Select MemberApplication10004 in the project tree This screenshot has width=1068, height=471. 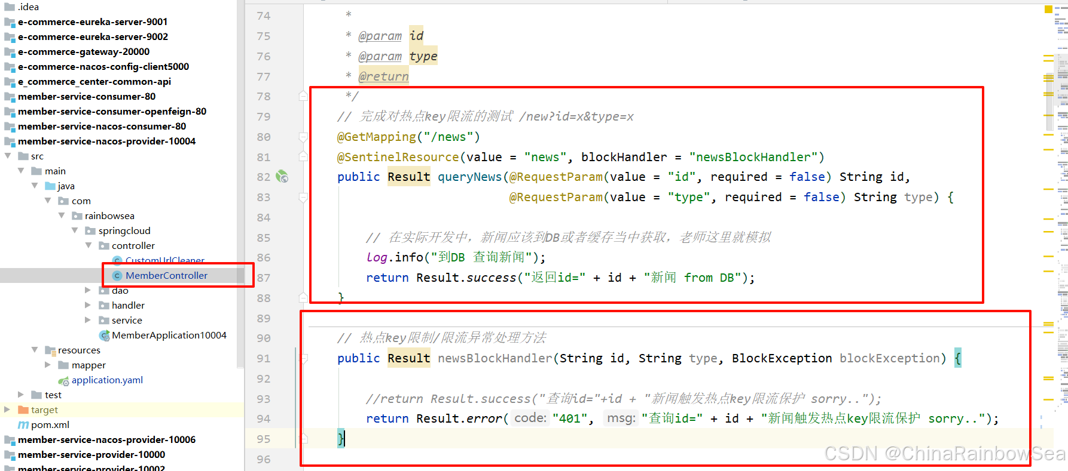tap(169, 335)
